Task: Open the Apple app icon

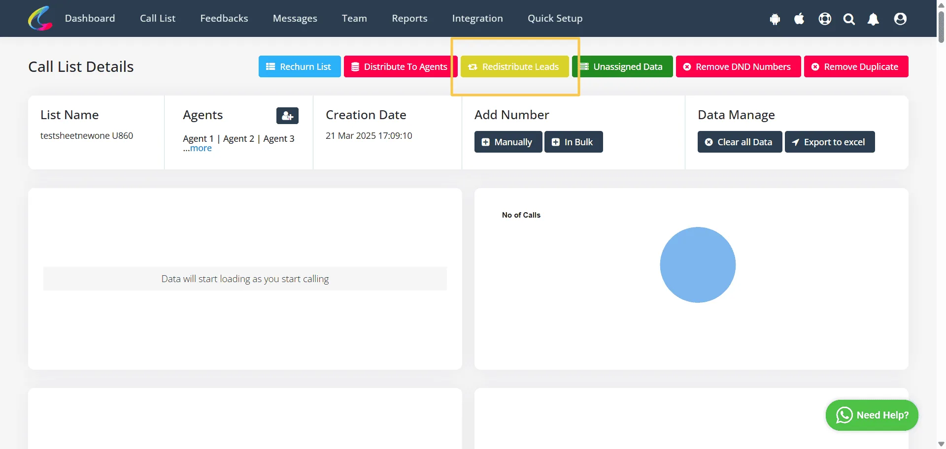Action: pos(799,19)
